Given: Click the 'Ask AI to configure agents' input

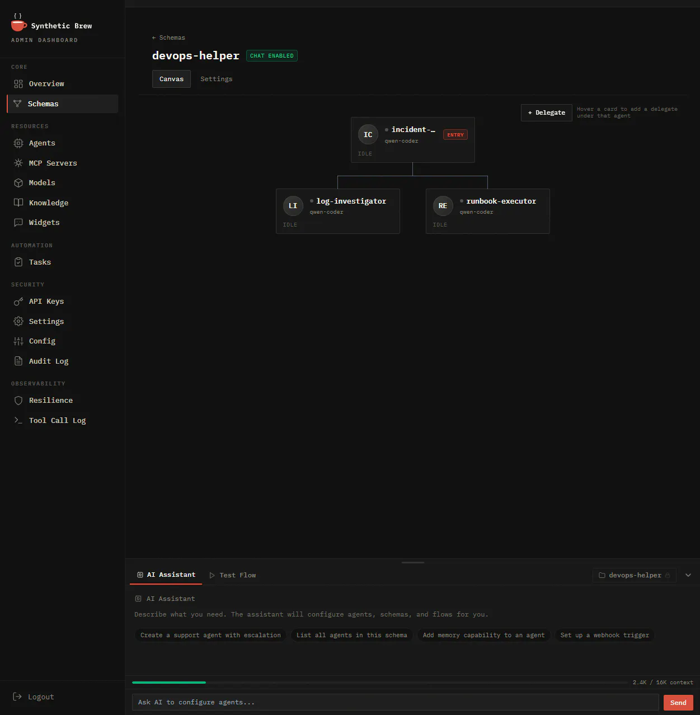Looking at the screenshot, I should click(396, 703).
